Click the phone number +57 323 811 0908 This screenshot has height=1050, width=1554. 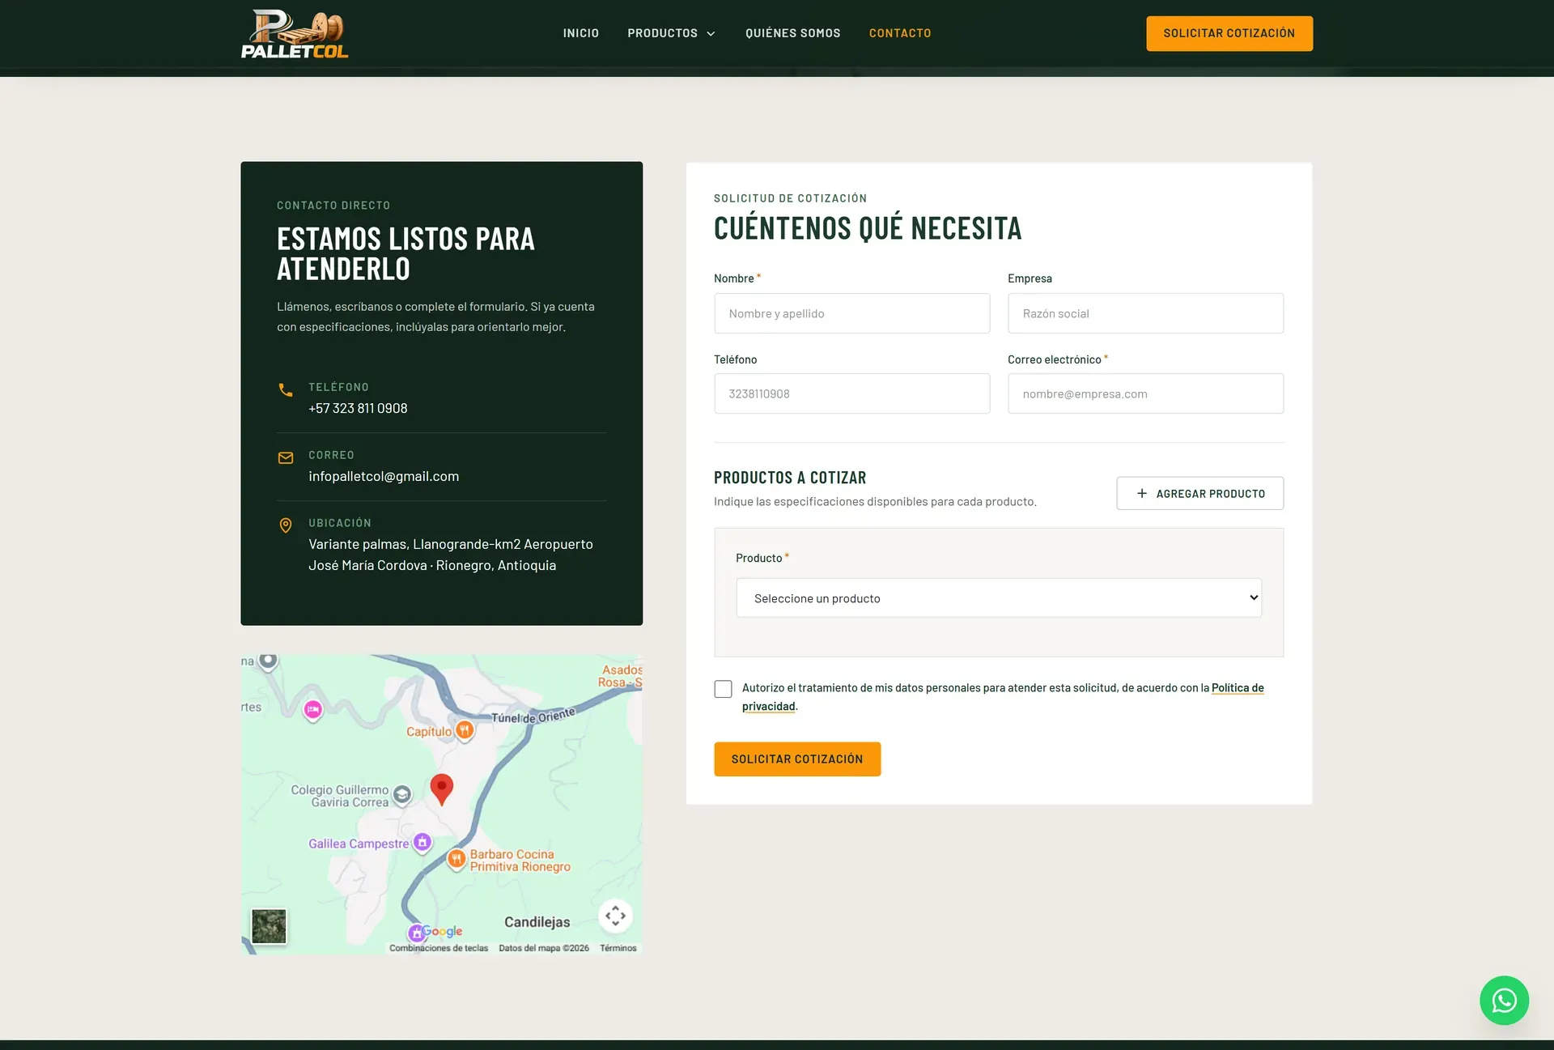tap(358, 408)
